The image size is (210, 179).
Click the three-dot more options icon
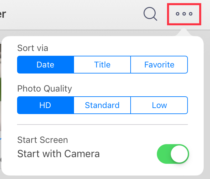[184, 14]
